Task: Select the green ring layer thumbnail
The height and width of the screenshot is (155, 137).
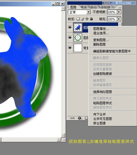Action: click(78, 38)
